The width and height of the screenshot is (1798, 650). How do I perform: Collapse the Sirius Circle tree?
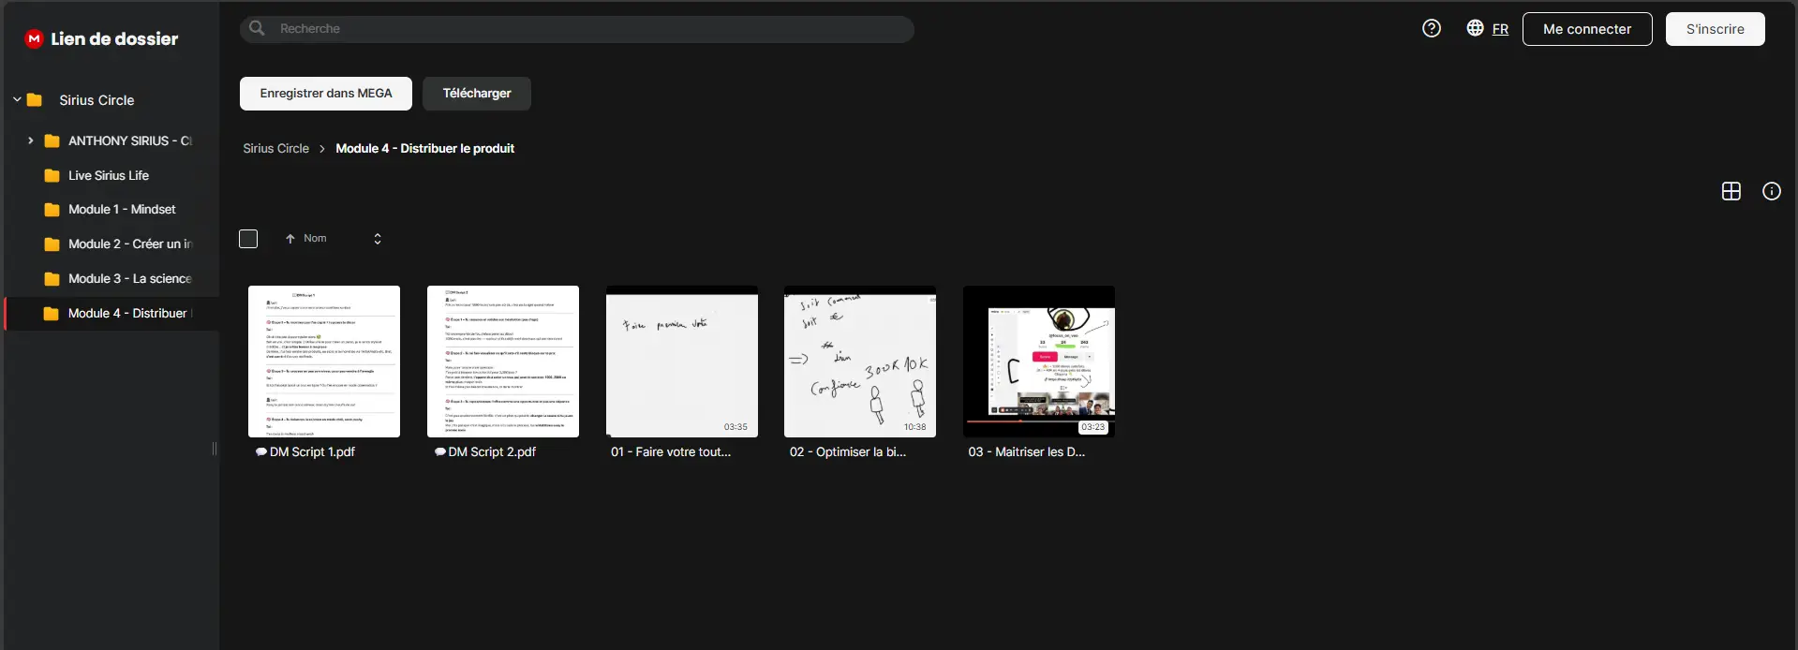tap(17, 99)
